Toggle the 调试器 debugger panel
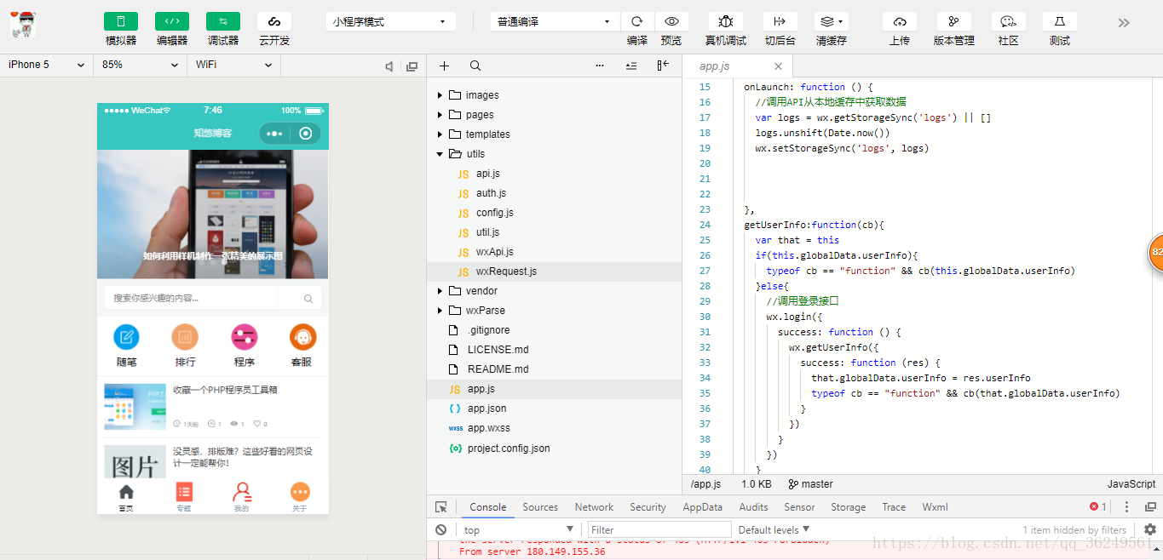This screenshot has height=560, width=1163. pyautogui.click(x=223, y=21)
